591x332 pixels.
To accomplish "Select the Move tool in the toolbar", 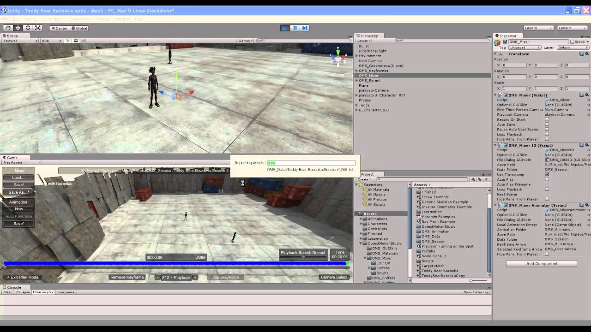I will pyautogui.click(x=18, y=28).
